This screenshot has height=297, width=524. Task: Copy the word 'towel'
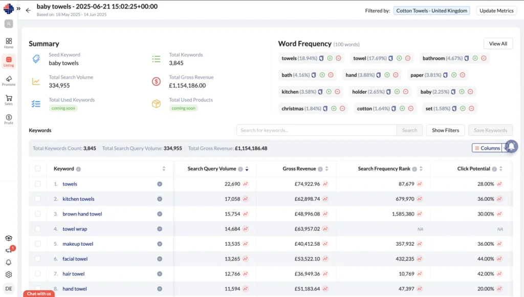(390, 58)
